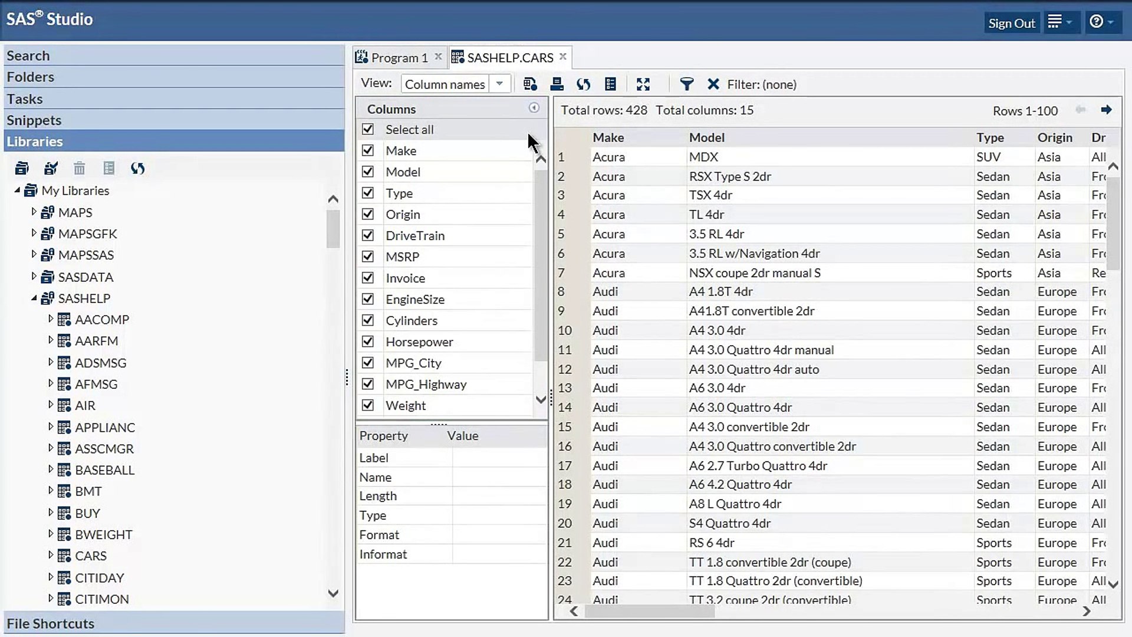The height and width of the screenshot is (637, 1132).
Task: Open the Search section
Action: coord(174,55)
